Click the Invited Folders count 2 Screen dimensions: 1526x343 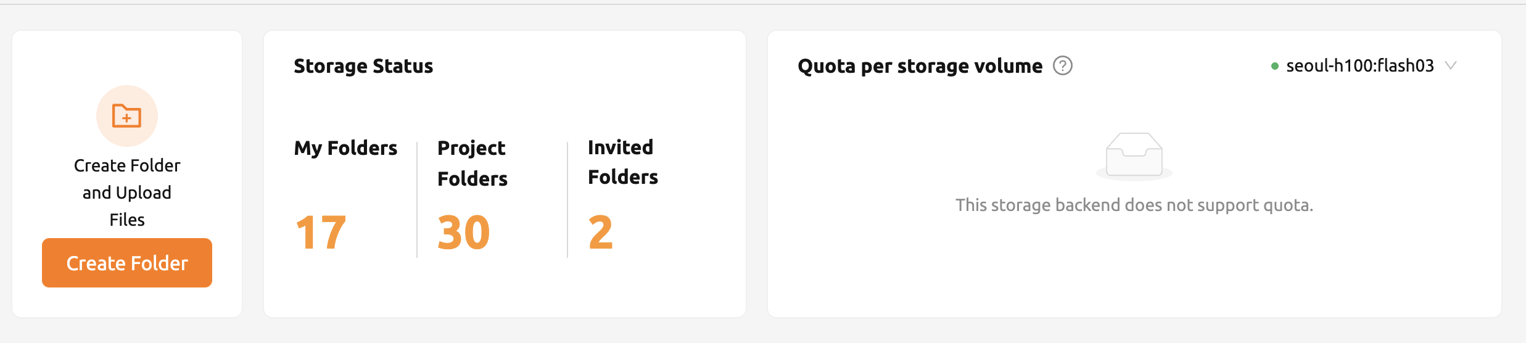(600, 233)
